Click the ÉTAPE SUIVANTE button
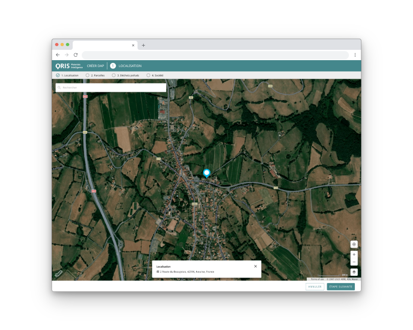The width and height of the screenshot is (413, 330). click(x=341, y=287)
